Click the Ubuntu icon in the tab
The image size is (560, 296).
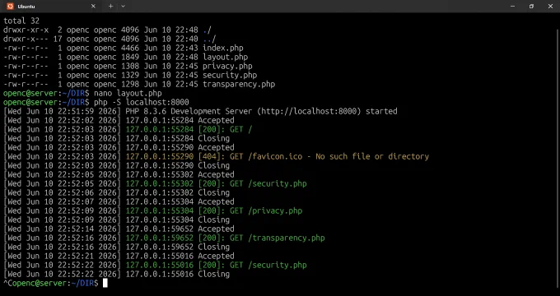point(11,6)
